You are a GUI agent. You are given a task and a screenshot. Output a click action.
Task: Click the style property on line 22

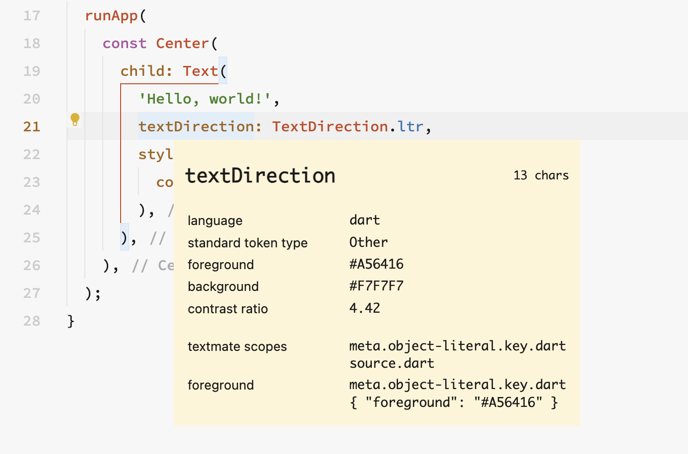click(x=154, y=154)
